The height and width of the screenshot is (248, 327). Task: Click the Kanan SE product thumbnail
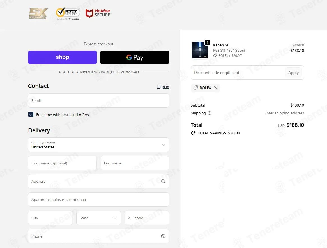click(200, 50)
